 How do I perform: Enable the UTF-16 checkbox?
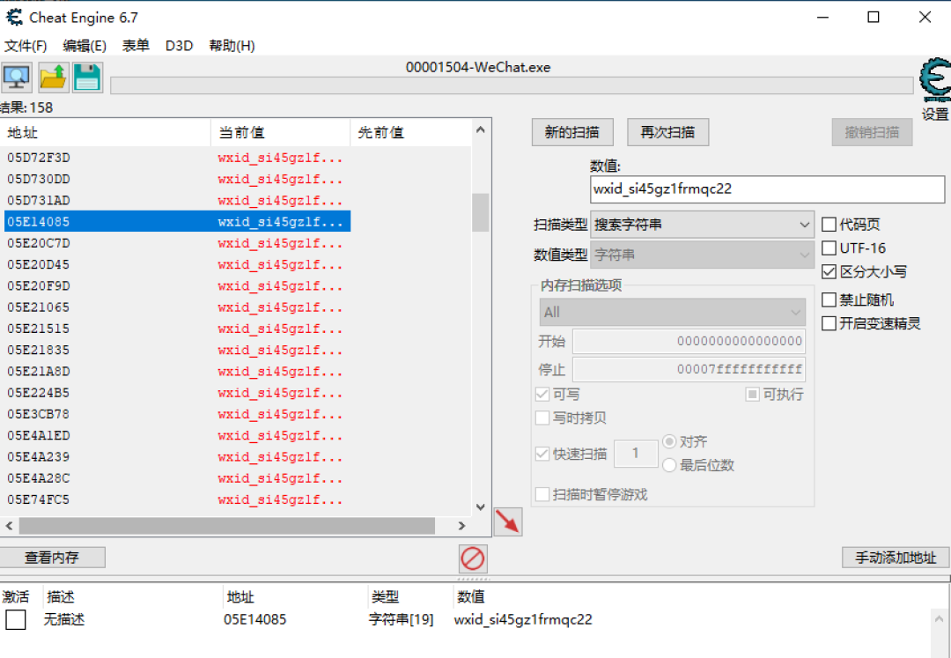(829, 248)
